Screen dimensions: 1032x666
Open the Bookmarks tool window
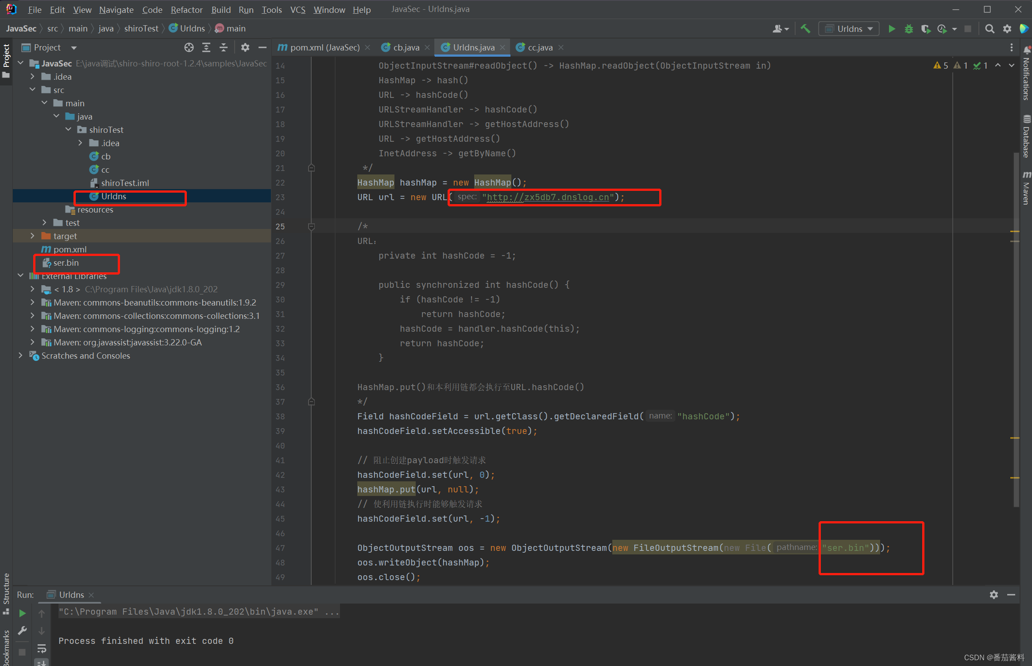[x=6, y=647]
